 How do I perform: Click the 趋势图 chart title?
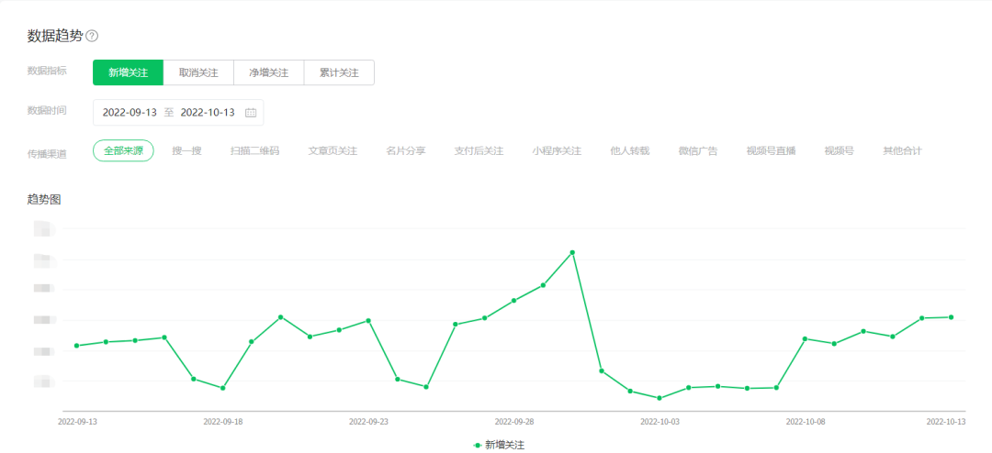click(x=44, y=200)
